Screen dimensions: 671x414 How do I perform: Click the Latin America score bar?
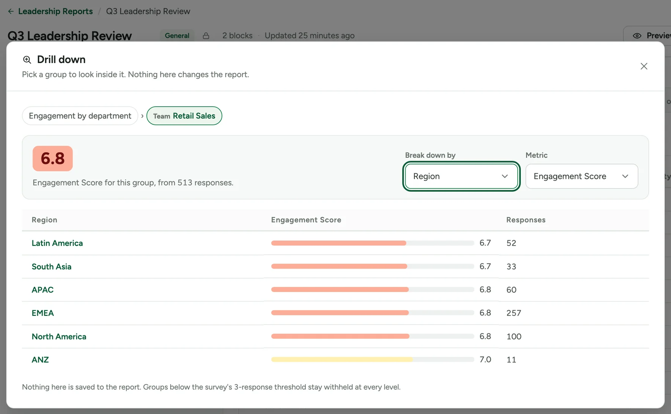[372, 243]
